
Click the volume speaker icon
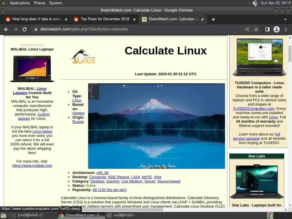255,3
